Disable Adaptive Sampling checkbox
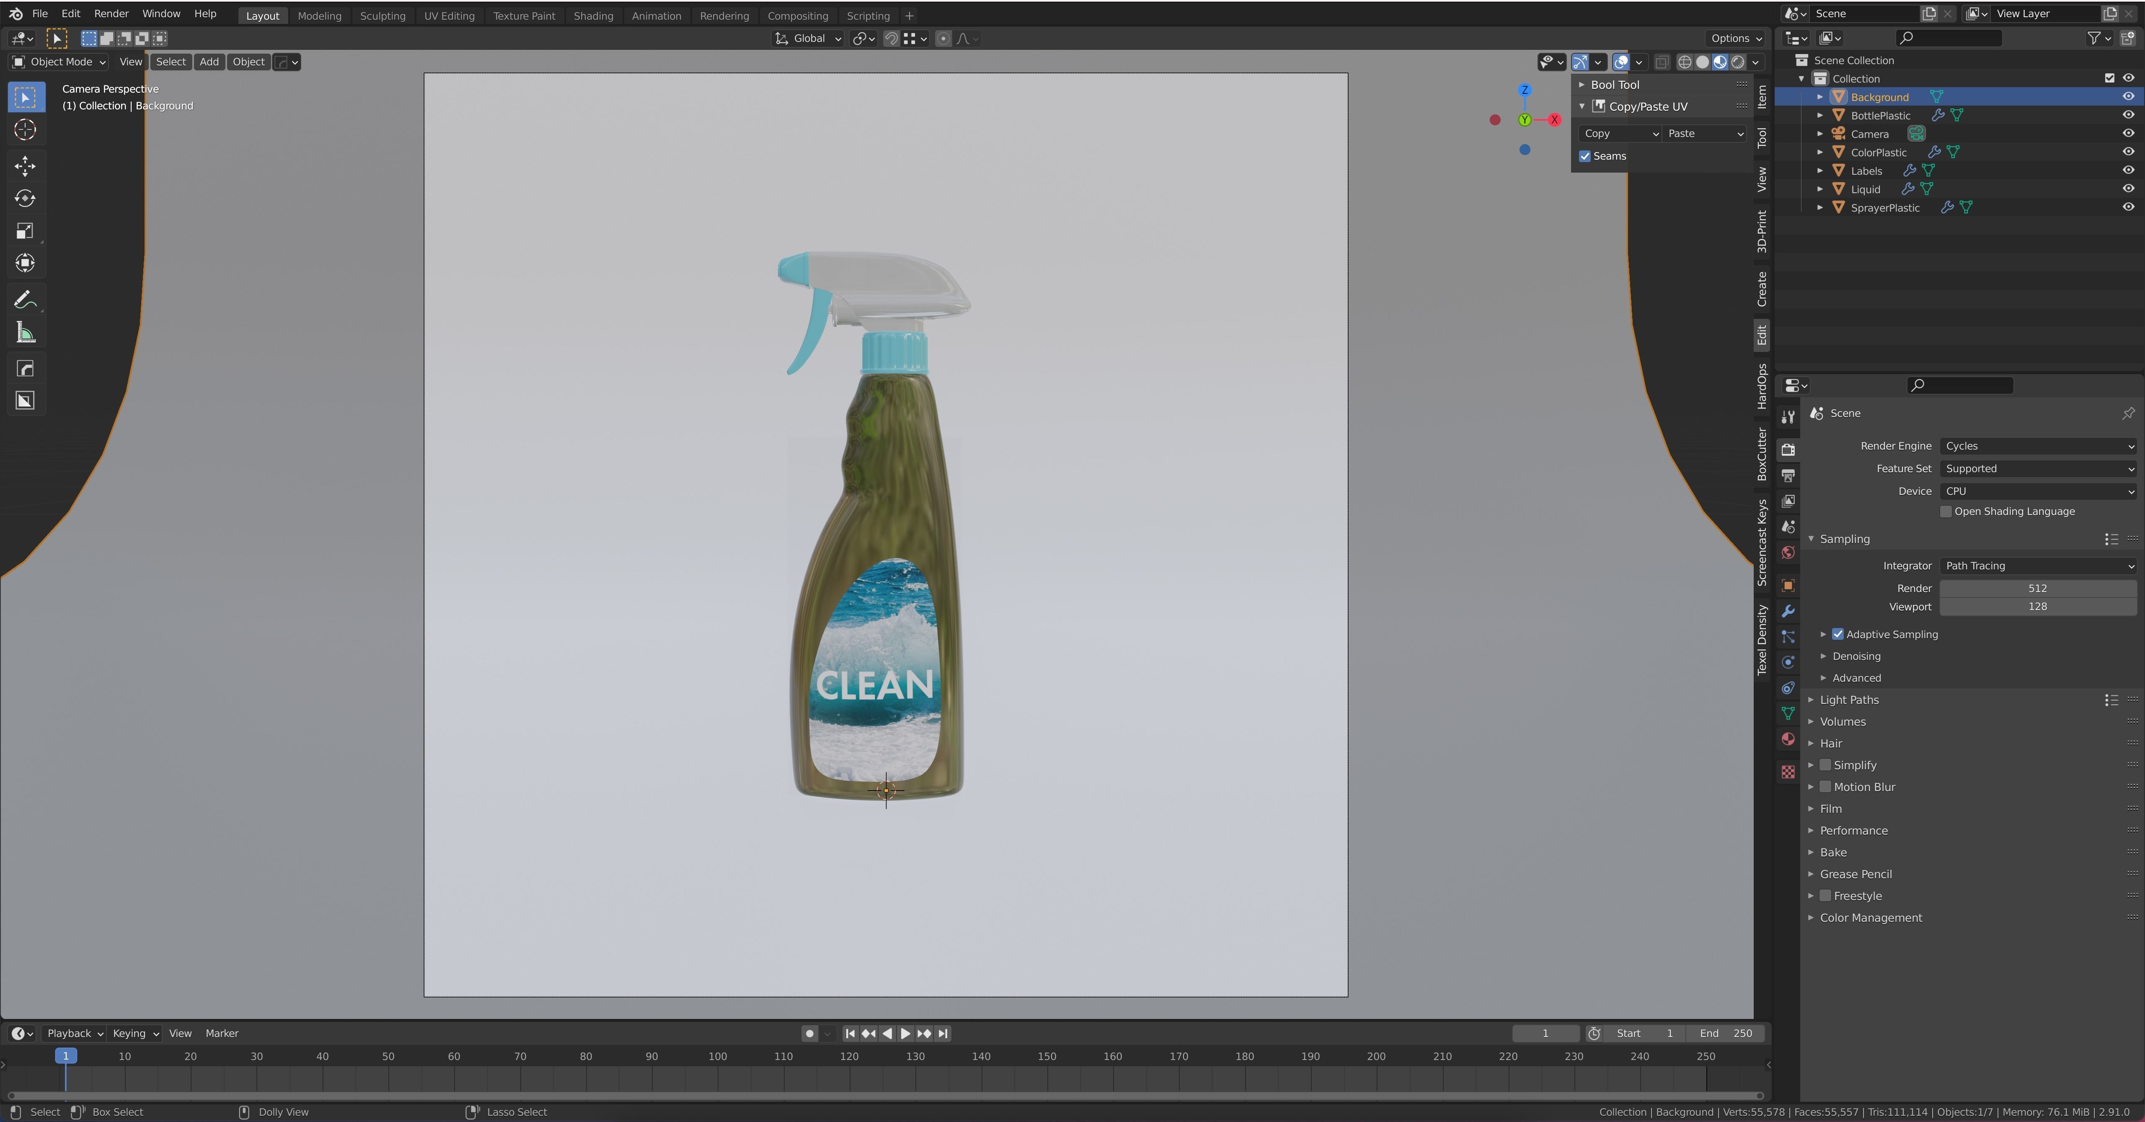 click(x=1838, y=635)
